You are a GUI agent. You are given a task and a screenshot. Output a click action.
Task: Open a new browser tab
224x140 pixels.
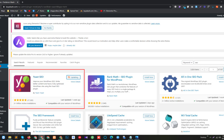pyautogui.click(x=22, y=2)
